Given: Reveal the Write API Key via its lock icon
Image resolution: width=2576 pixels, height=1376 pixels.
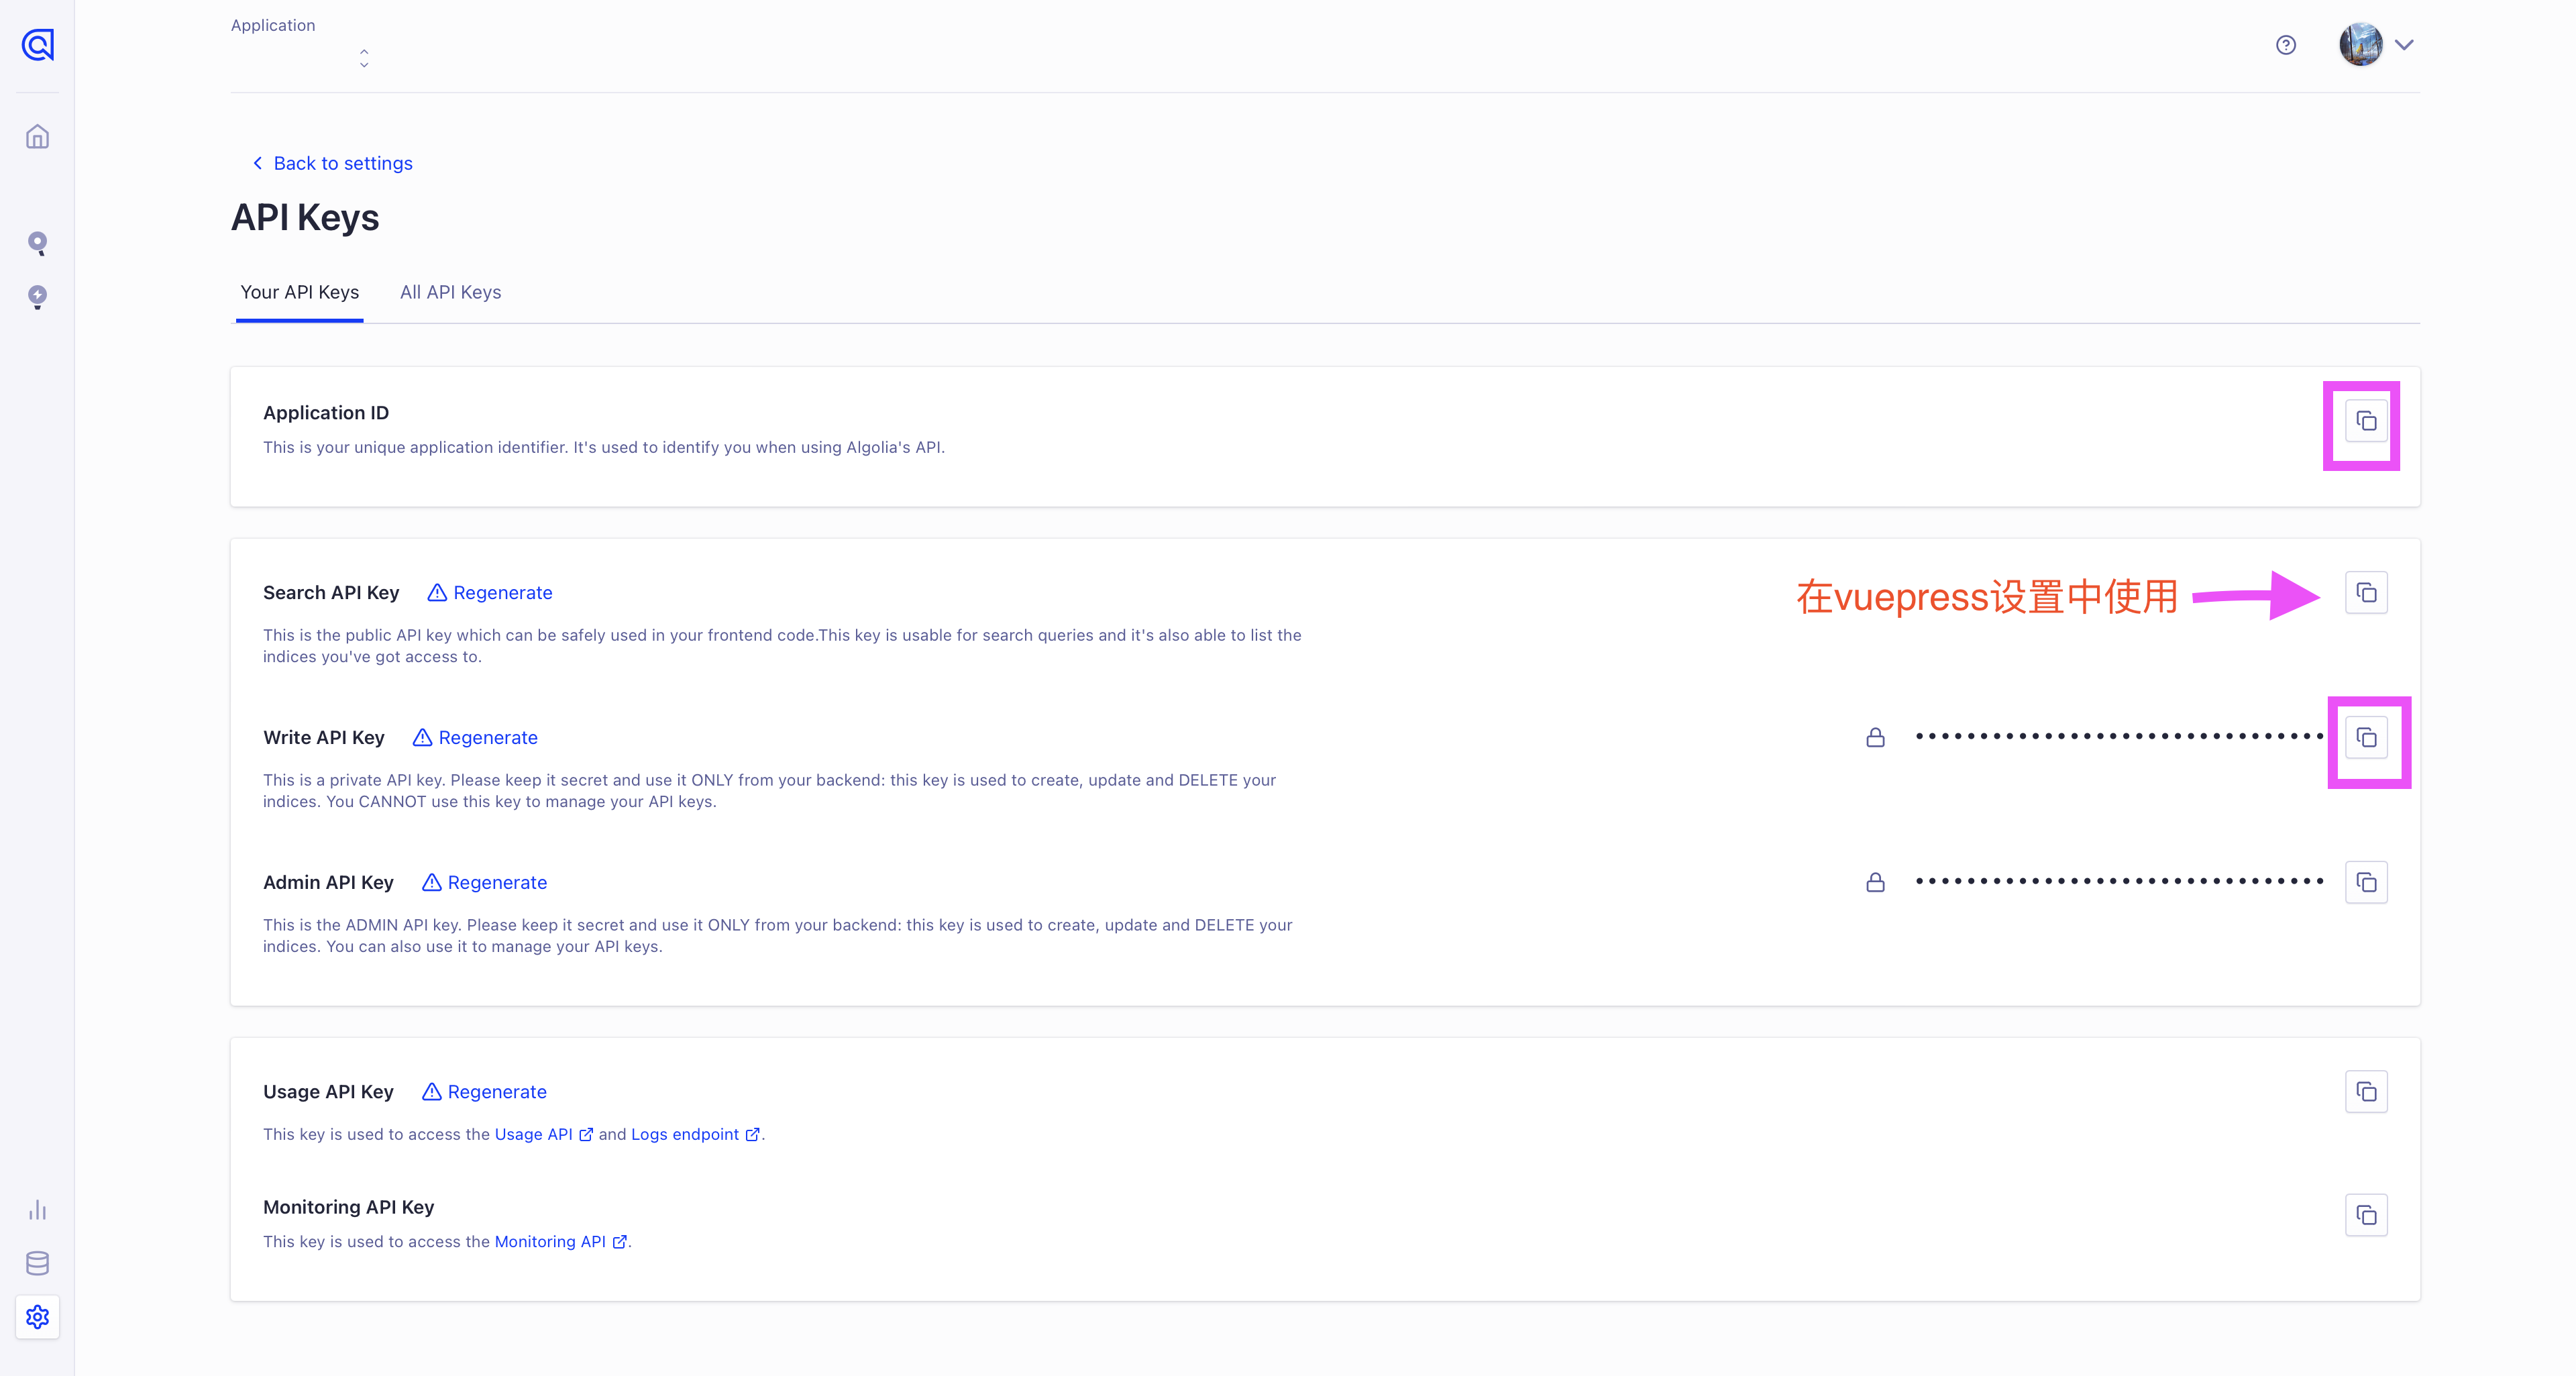Looking at the screenshot, I should [x=1875, y=737].
